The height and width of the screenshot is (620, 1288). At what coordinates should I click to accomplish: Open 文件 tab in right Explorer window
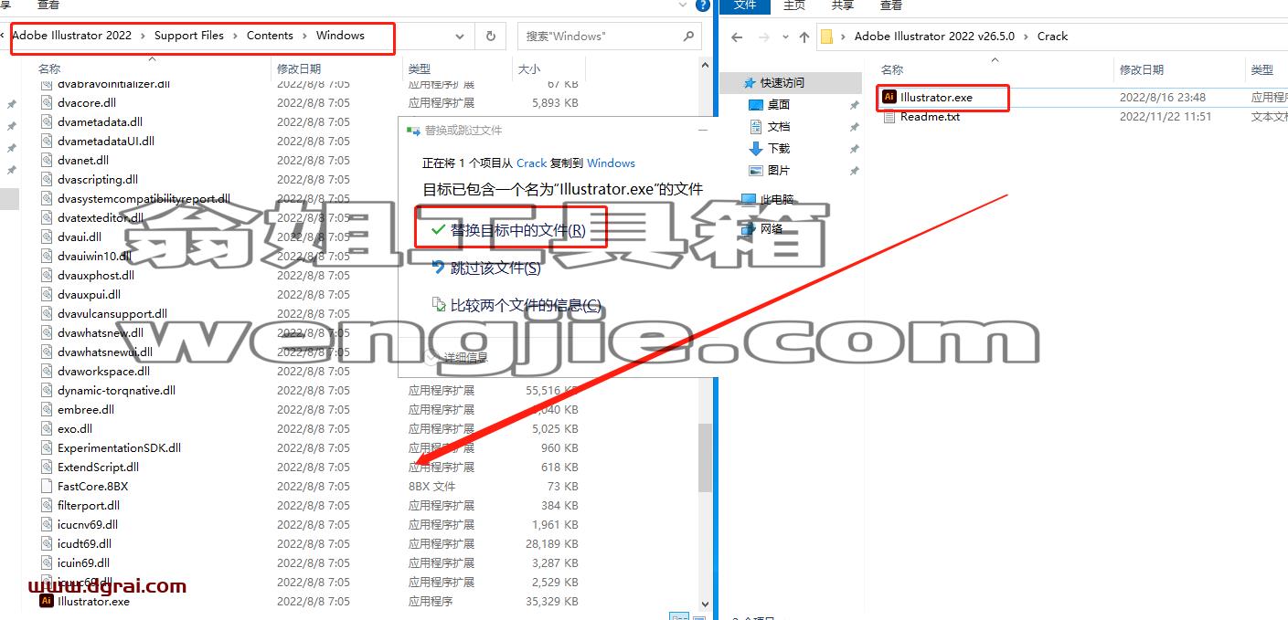coord(746,5)
